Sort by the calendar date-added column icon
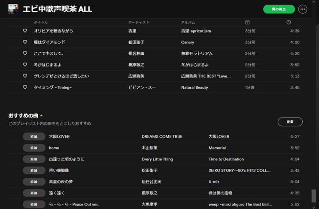This screenshot has width=319, height=209. (x=247, y=22)
